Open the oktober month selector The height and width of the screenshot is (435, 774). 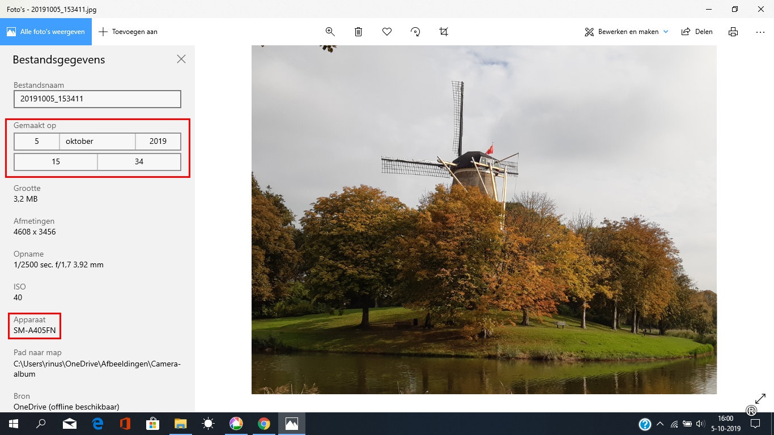tap(96, 141)
